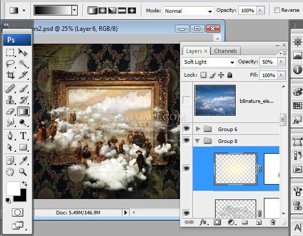Select the Type tool

coord(23,136)
